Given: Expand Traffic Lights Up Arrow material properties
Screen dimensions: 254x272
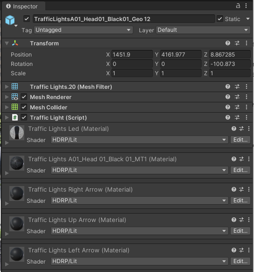Looking at the screenshot, I should pyautogui.click(x=7, y=234).
